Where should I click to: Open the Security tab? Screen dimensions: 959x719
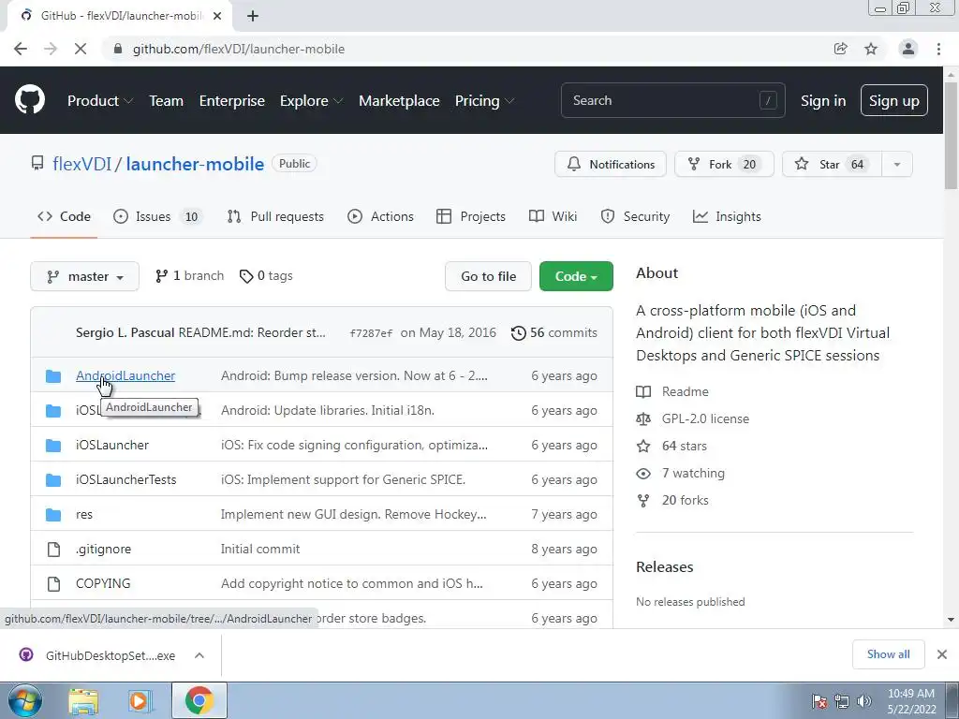pos(635,216)
